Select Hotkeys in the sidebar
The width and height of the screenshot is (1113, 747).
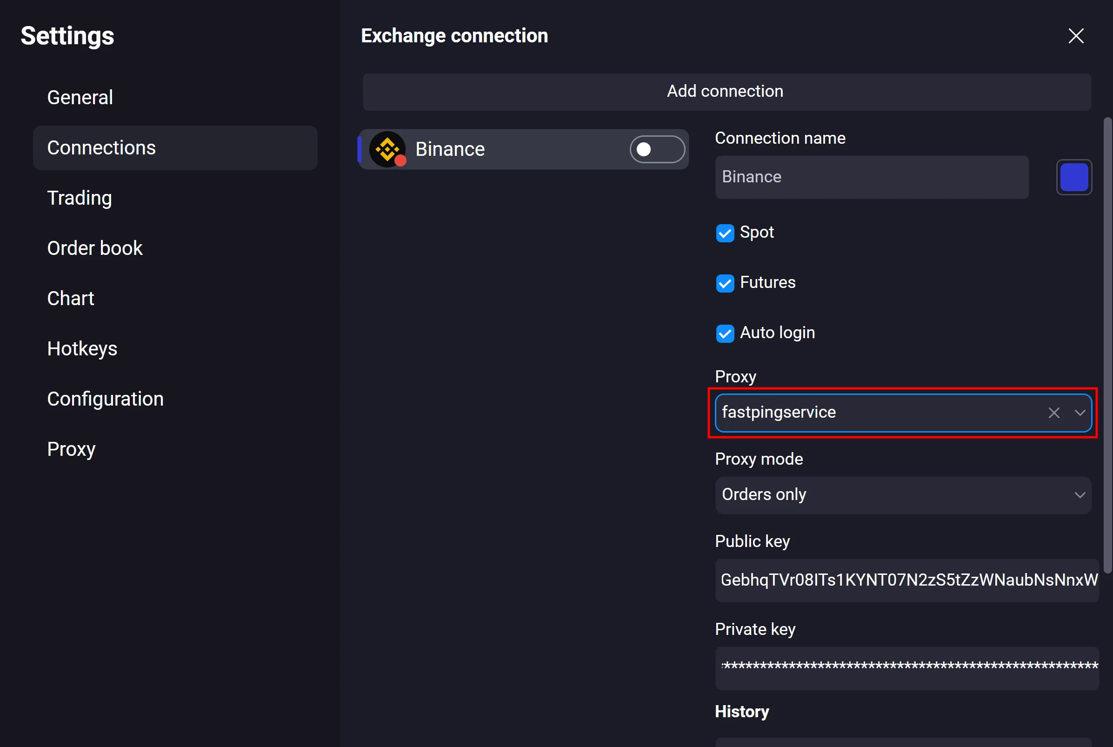[82, 349]
